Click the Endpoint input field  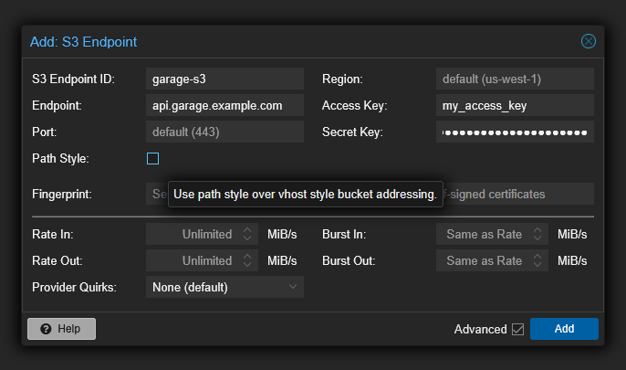pyautogui.click(x=224, y=105)
